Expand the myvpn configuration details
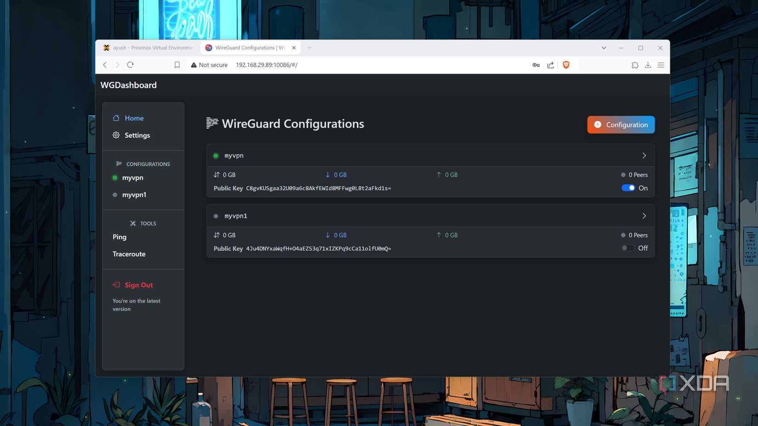This screenshot has height=426, width=758. tap(644, 155)
